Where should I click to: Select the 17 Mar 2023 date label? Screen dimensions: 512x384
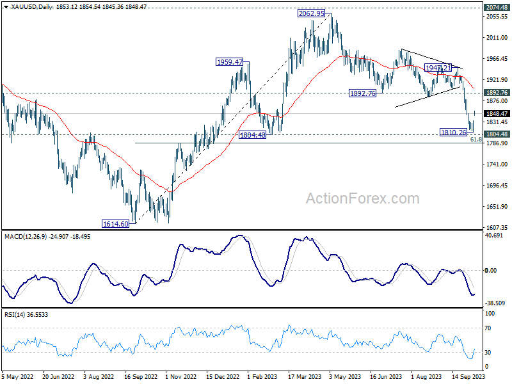click(305, 376)
